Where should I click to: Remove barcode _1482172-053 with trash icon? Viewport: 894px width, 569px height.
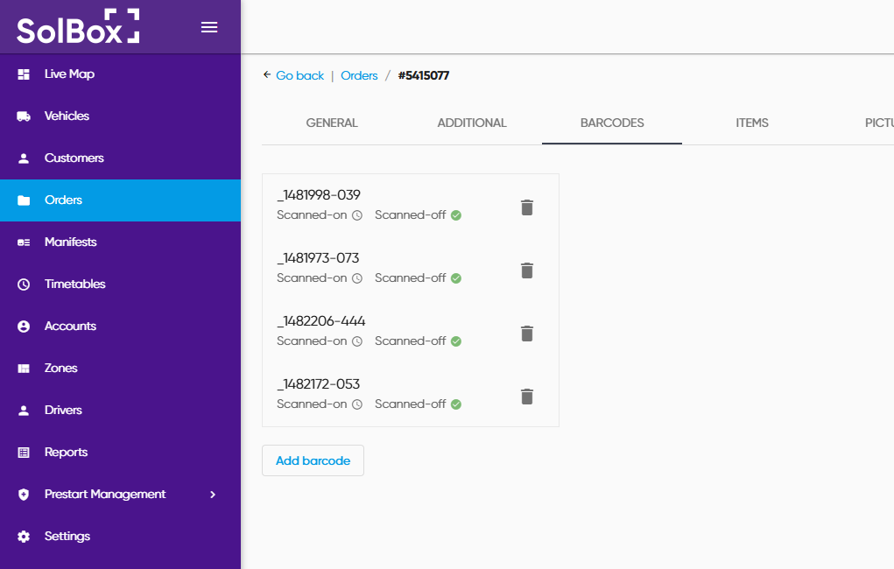pyautogui.click(x=526, y=397)
